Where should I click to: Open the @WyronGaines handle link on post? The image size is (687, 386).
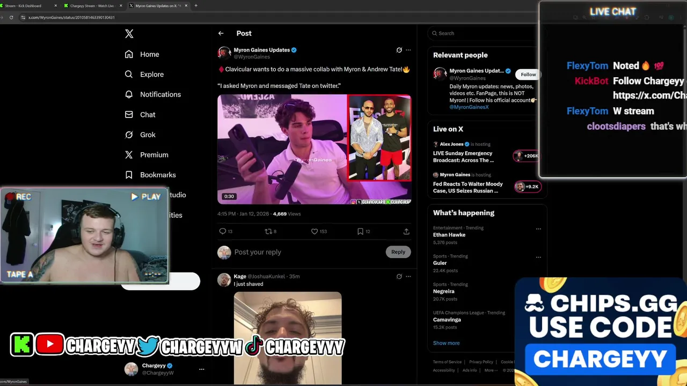pyautogui.click(x=252, y=57)
